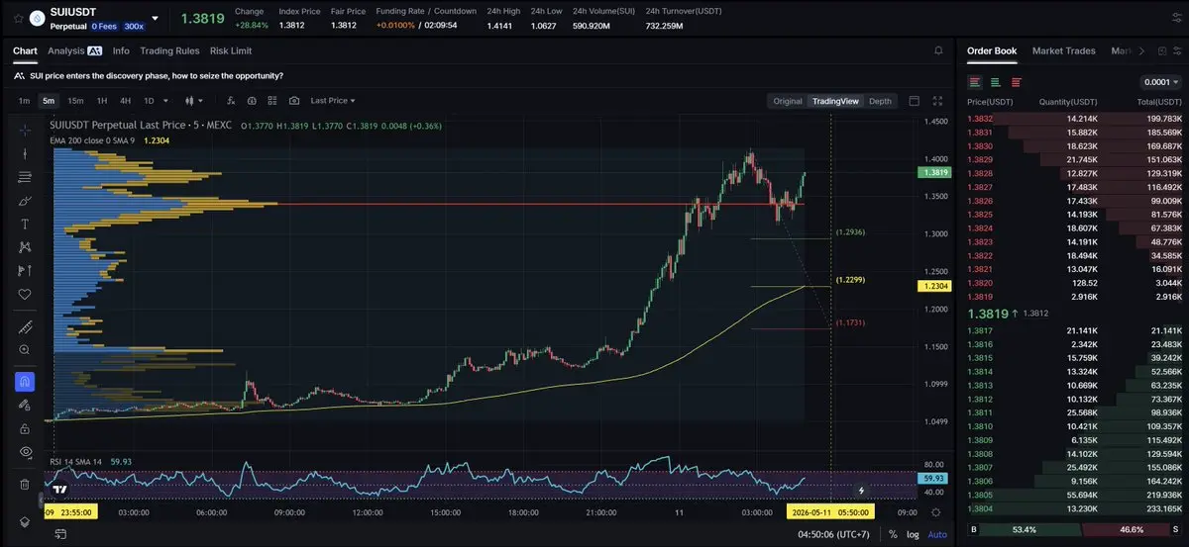Show asks-only order book view
The width and height of the screenshot is (1189, 547).
(1017, 82)
